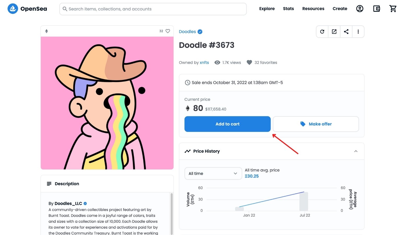
Task: Click the heart icon next to 32 favorites
Action: pos(249,62)
